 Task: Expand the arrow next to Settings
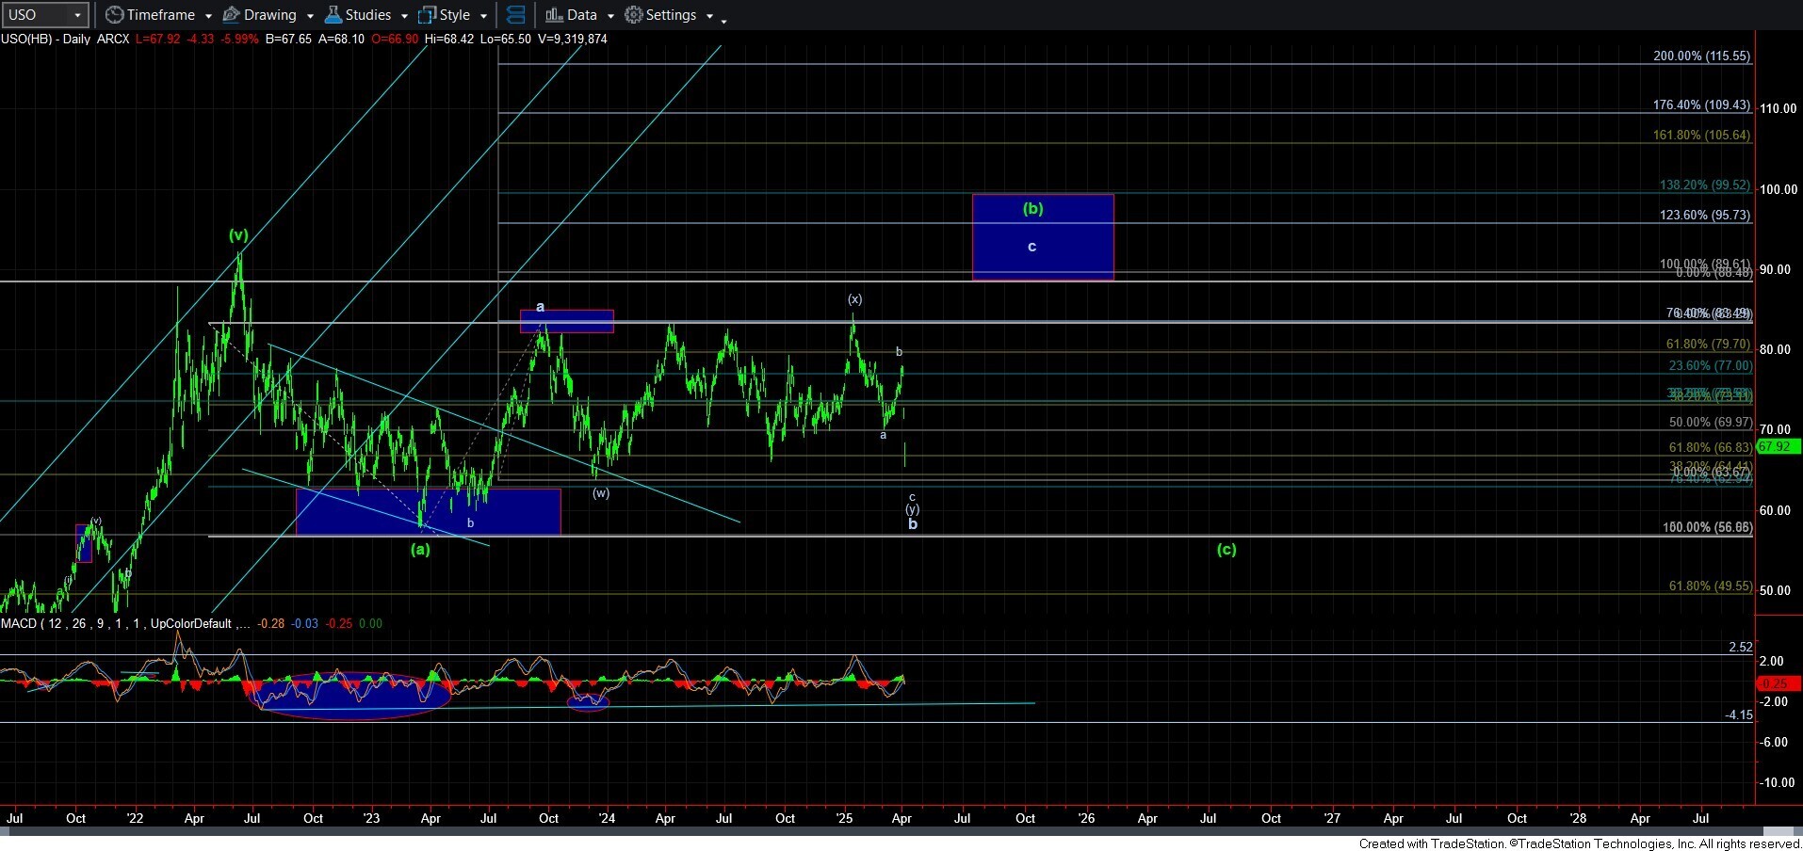coord(709,16)
